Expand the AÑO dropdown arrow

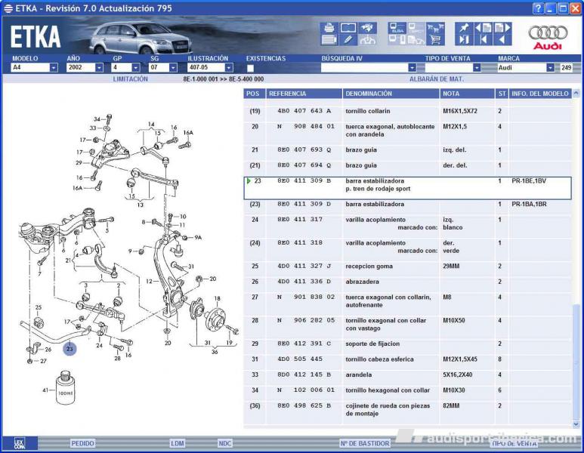pyautogui.click(x=99, y=68)
